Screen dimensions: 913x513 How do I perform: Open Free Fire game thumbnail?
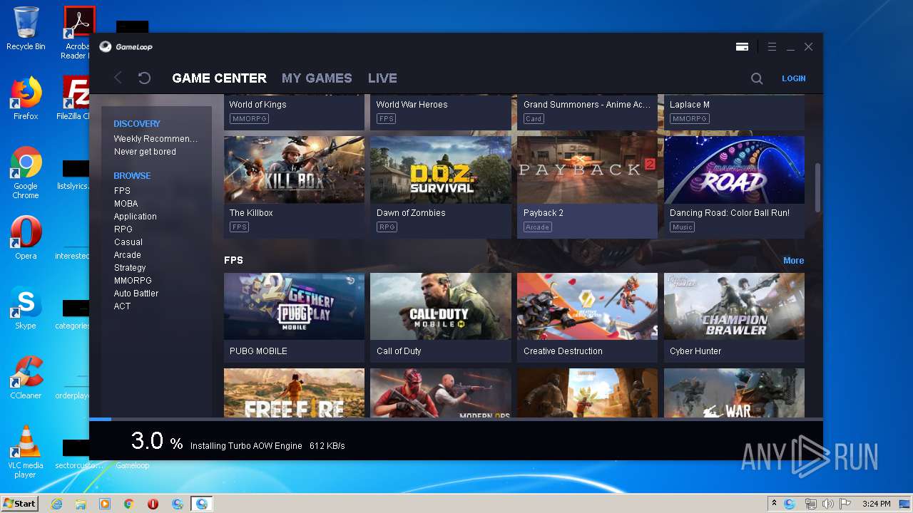click(294, 393)
